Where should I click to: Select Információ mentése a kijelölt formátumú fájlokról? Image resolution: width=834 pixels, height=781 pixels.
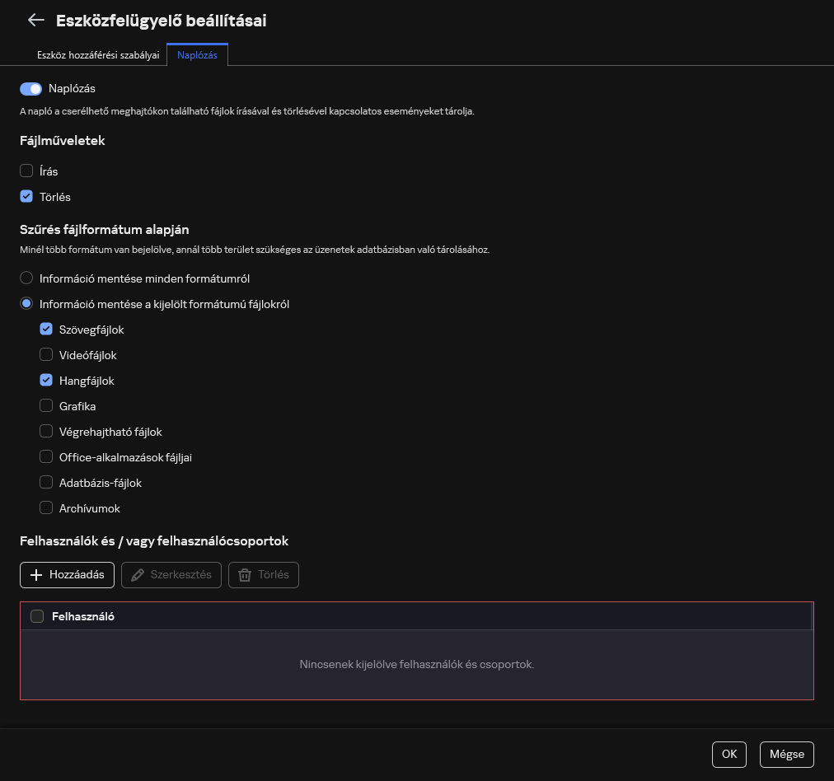(26, 304)
